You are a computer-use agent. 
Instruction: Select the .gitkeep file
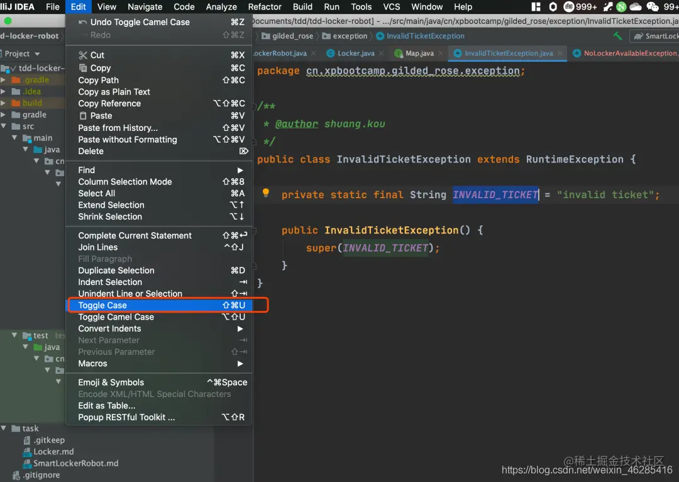tap(44, 440)
